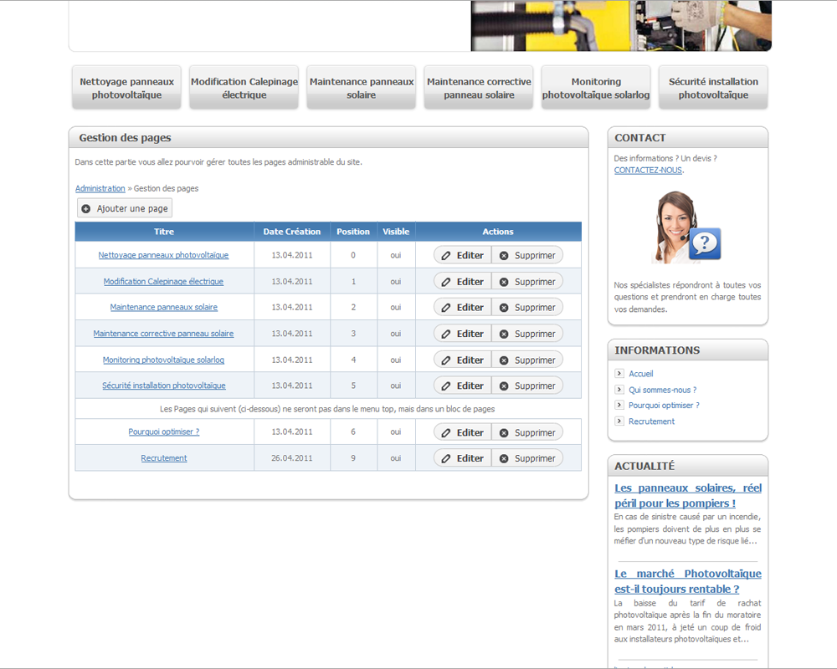Click the contact support agent image
The width and height of the screenshot is (837, 669).
pos(686,227)
